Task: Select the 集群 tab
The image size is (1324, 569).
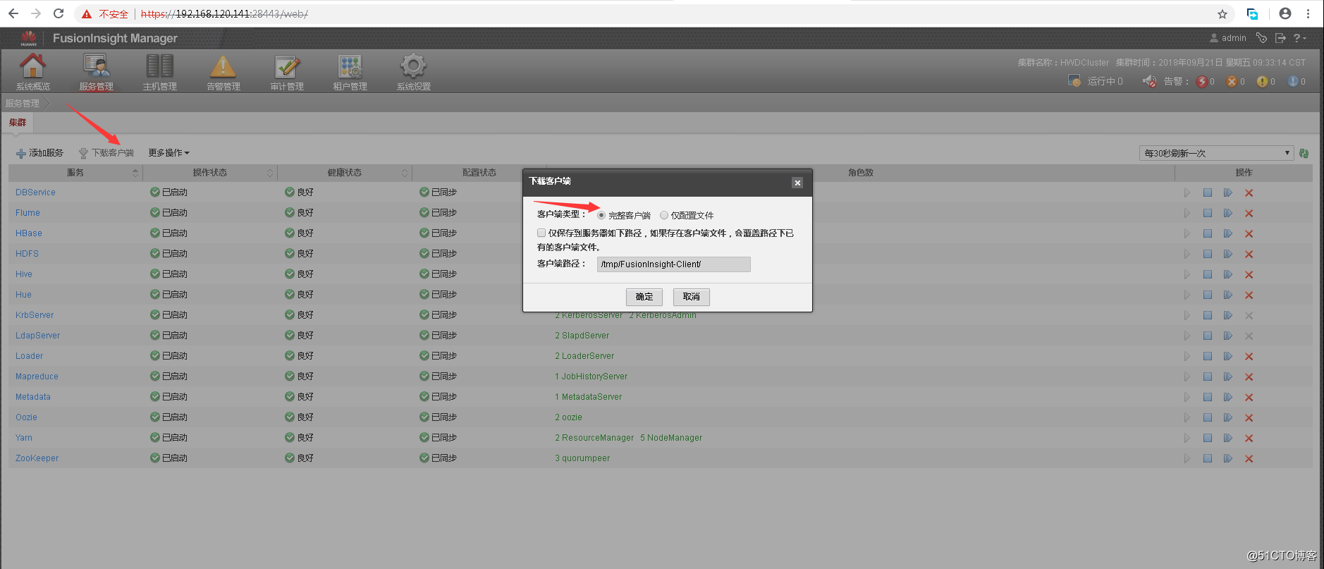Action: (x=18, y=123)
